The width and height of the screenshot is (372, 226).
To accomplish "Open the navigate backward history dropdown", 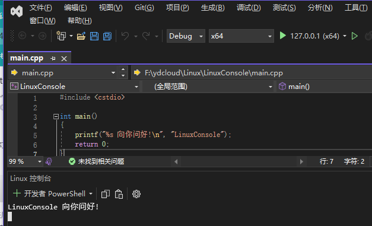I will 33,36.
